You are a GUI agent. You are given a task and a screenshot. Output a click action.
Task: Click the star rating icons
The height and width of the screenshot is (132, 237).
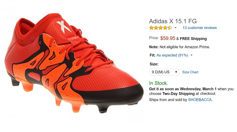(x=160, y=28)
